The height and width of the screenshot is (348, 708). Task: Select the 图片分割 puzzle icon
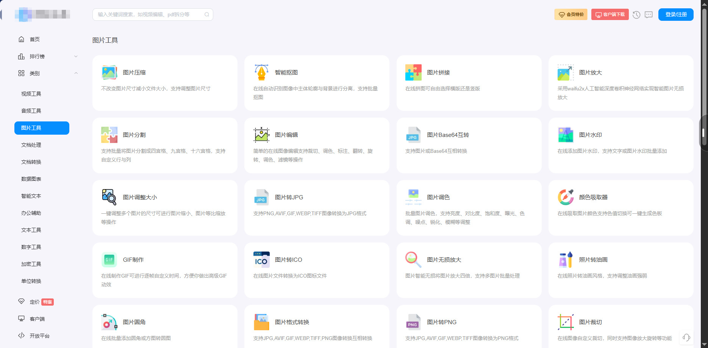click(109, 135)
